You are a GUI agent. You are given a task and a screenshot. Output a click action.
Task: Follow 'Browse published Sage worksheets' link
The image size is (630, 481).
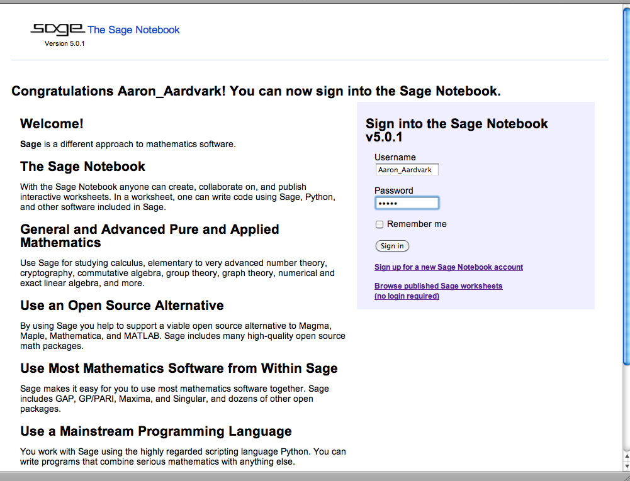click(438, 286)
